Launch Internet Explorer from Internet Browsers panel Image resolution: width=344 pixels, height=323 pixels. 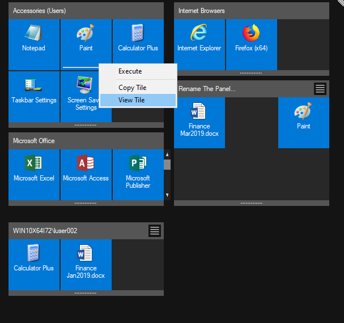pyautogui.click(x=199, y=38)
